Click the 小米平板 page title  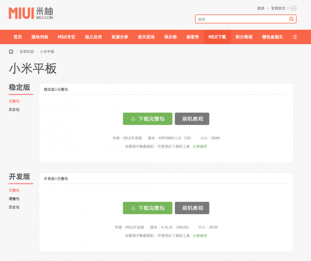point(33,68)
